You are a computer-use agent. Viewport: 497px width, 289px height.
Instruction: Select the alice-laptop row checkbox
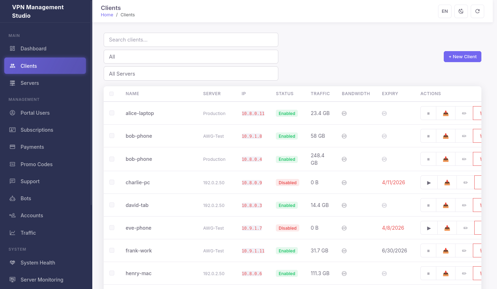pos(112,113)
